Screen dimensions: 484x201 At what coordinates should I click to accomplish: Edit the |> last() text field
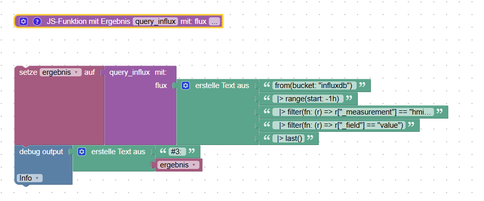(289, 138)
